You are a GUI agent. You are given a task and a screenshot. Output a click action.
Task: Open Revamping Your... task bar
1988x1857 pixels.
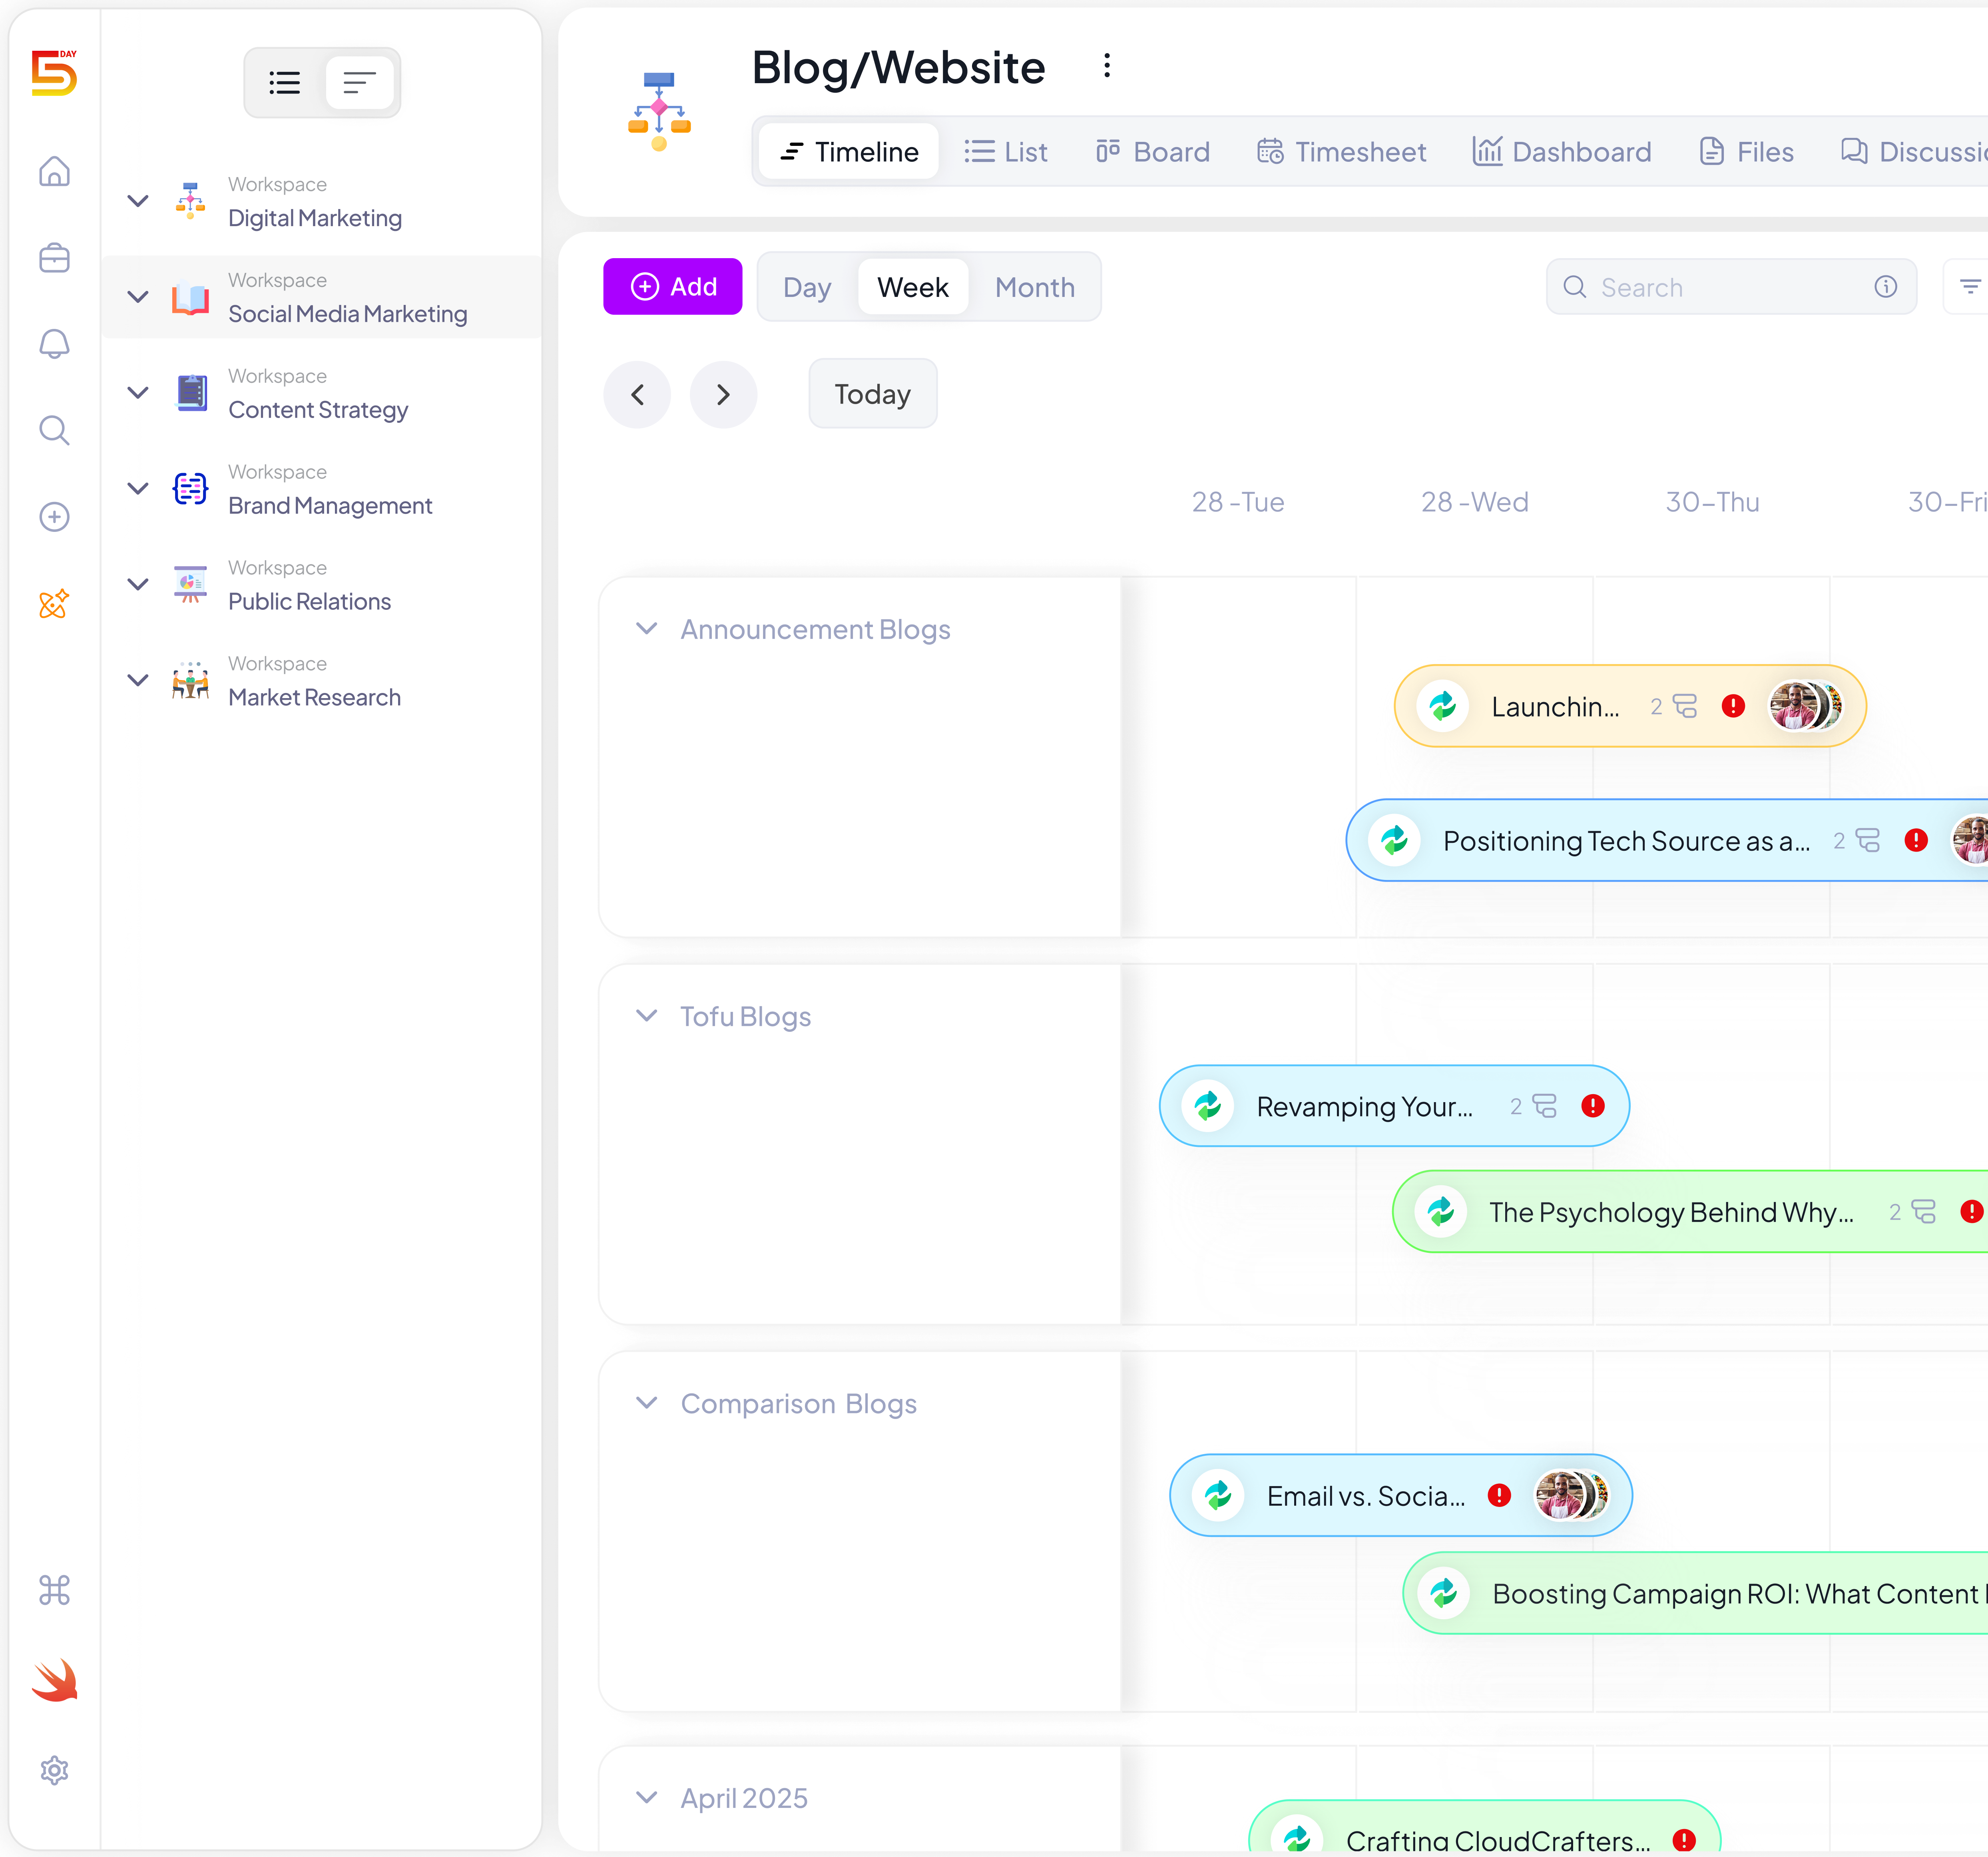(x=1394, y=1106)
